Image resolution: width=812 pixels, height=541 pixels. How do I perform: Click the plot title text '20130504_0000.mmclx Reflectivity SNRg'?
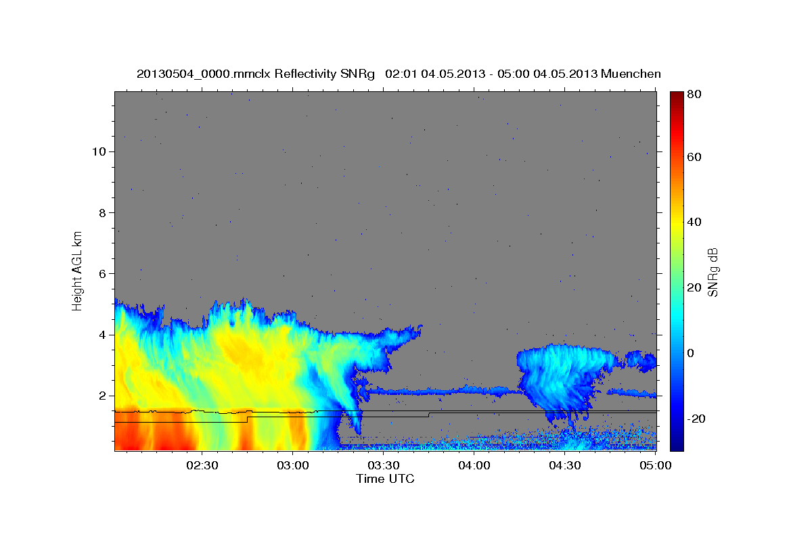tap(255, 74)
